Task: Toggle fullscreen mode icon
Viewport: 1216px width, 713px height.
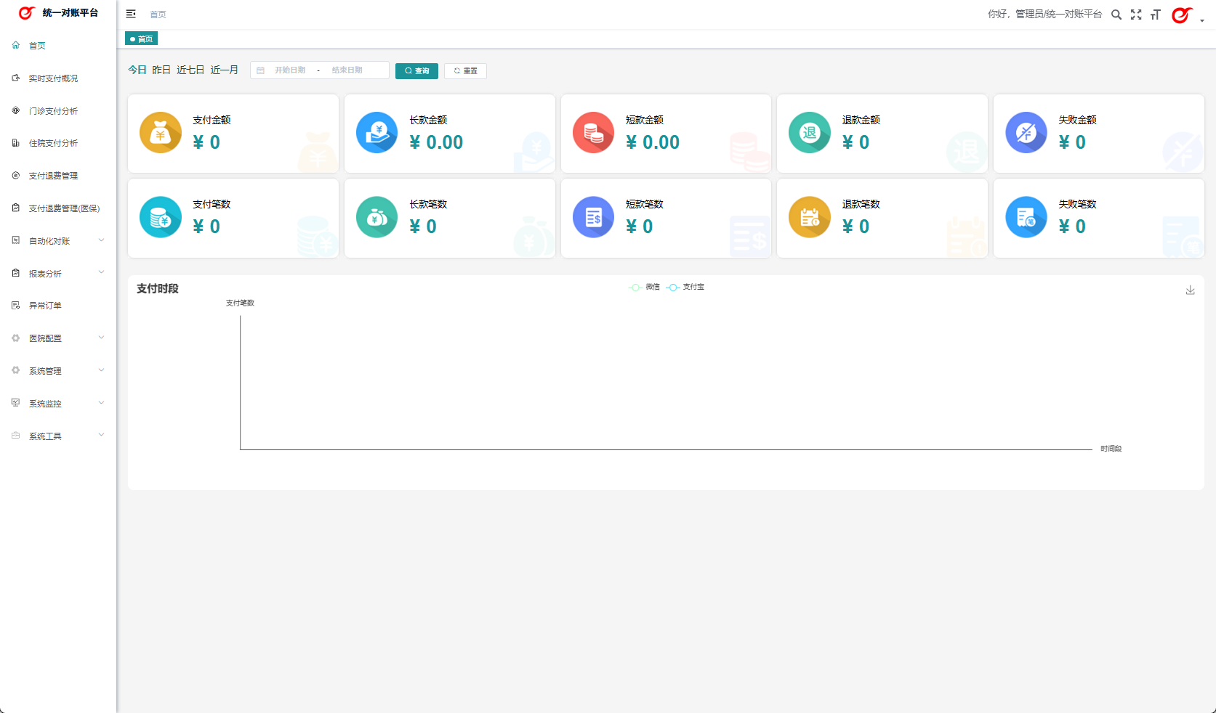Action: pos(1136,15)
